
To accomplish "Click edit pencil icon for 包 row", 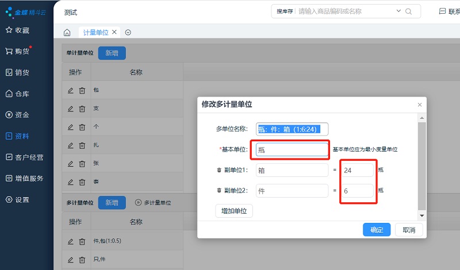I will pos(71,91).
